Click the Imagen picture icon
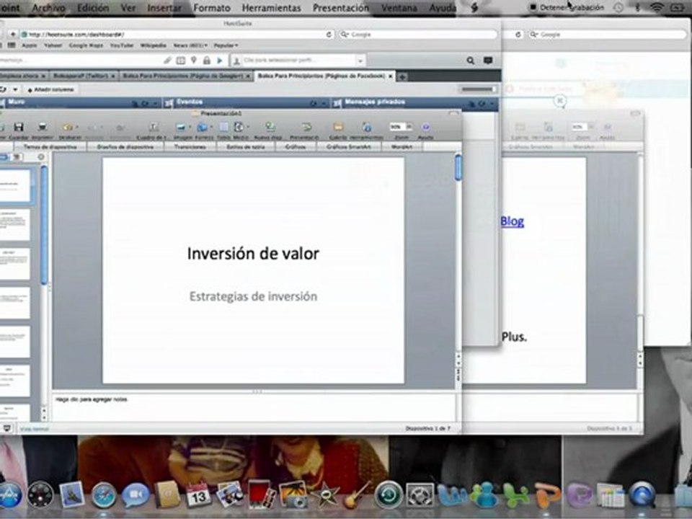The width and height of the screenshot is (692, 519). (180, 127)
